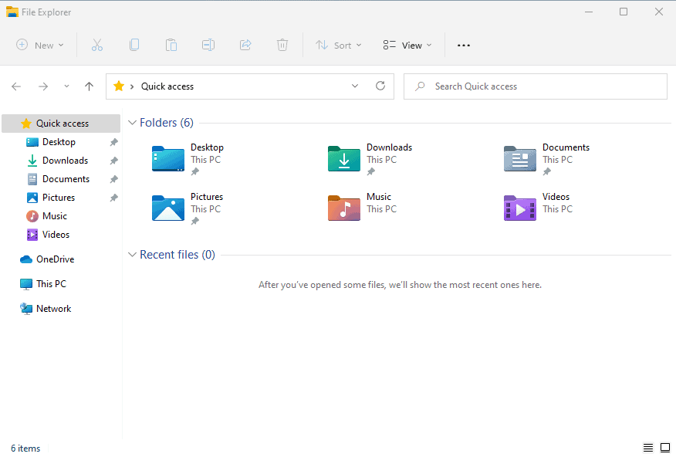Image resolution: width=676 pixels, height=457 pixels.
Task: Click the Up navigation arrow
Action: (89, 86)
